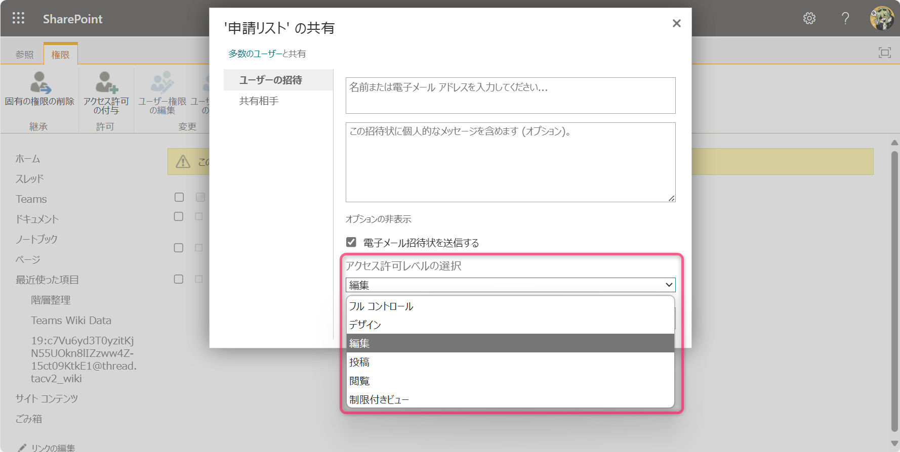Open the help question mark icon
Image resolution: width=900 pixels, height=452 pixels.
[845, 18]
